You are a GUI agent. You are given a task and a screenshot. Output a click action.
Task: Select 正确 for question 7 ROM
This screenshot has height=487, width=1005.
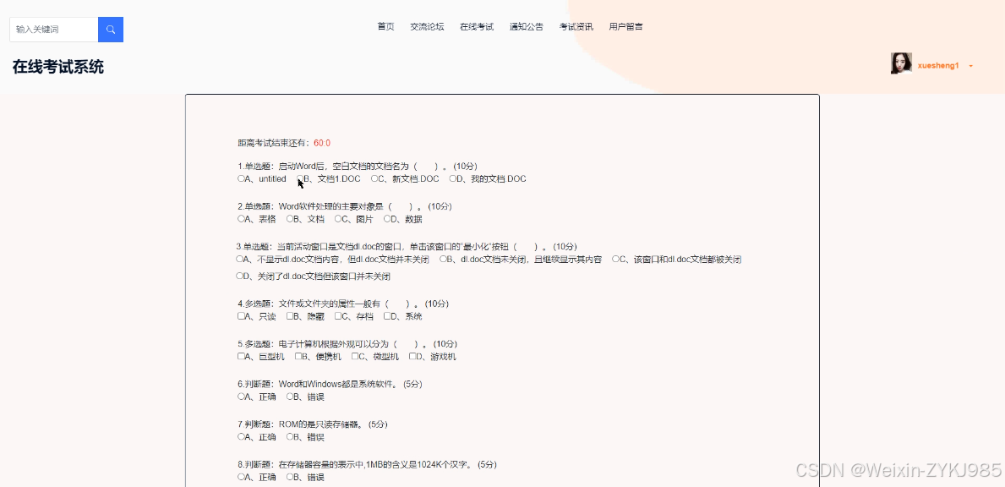click(241, 437)
